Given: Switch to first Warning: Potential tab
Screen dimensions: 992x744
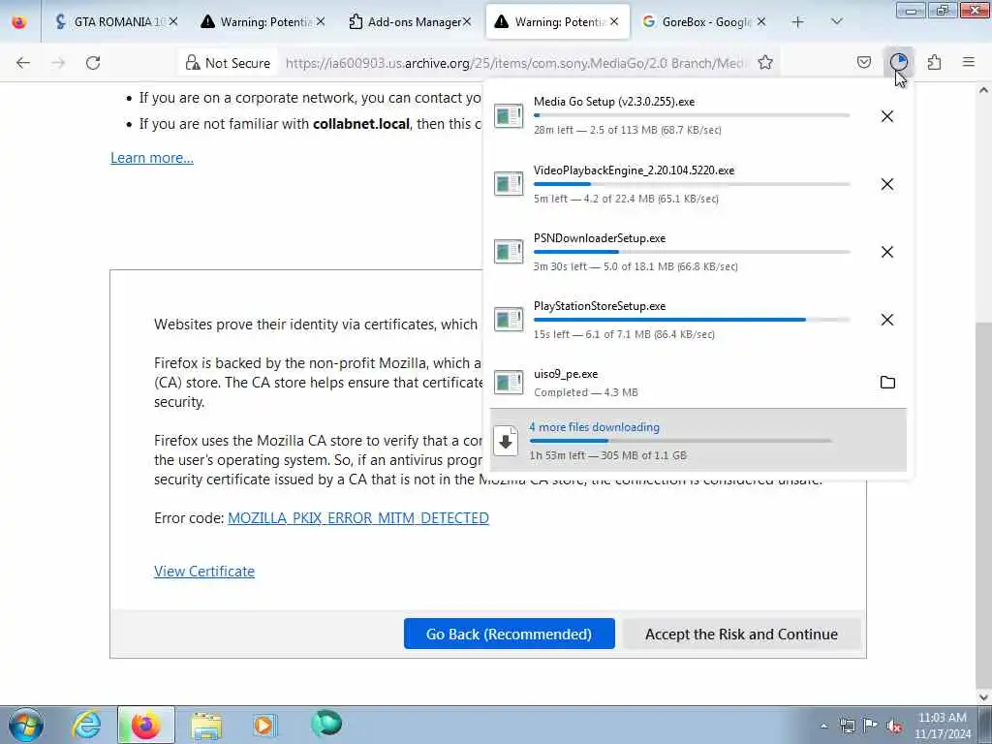Looking at the screenshot, I should (x=263, y=22).
